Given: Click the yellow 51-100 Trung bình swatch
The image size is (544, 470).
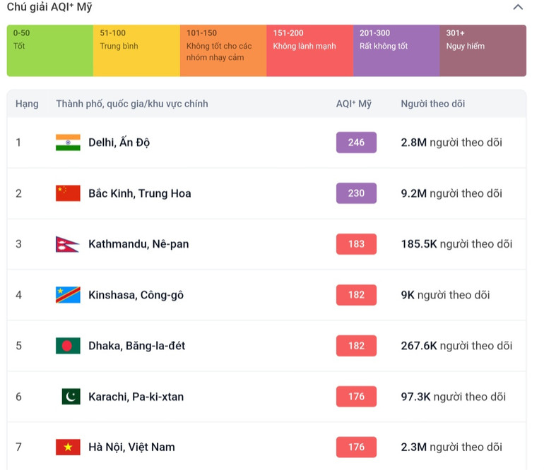Looking at the screenshot, I should click(x=136, y=50).
